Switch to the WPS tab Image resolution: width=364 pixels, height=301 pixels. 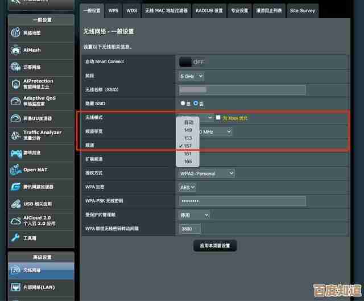(x=114, y=10)
